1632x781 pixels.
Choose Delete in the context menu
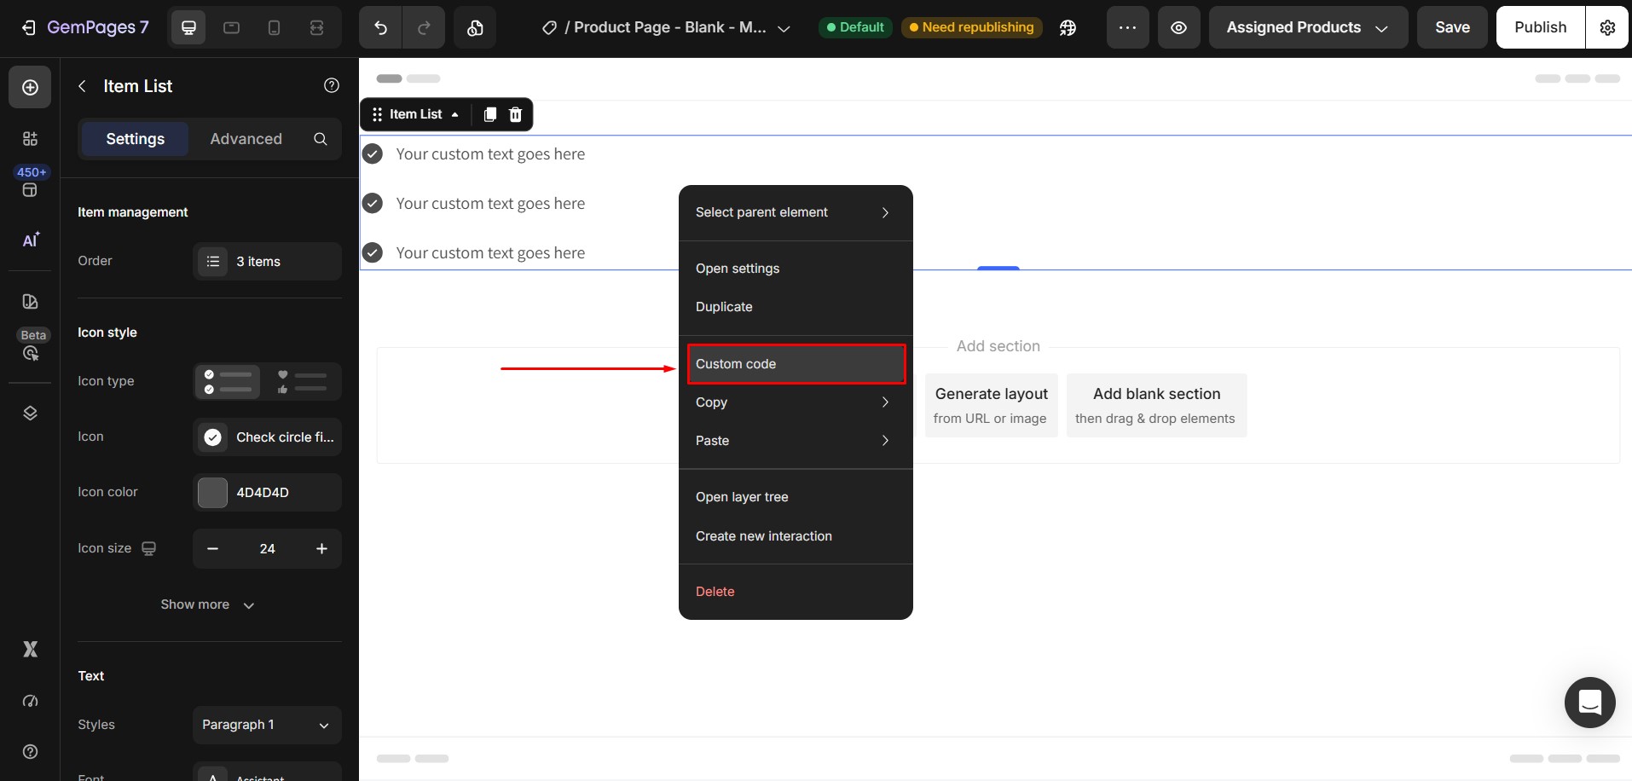[796, 592]
